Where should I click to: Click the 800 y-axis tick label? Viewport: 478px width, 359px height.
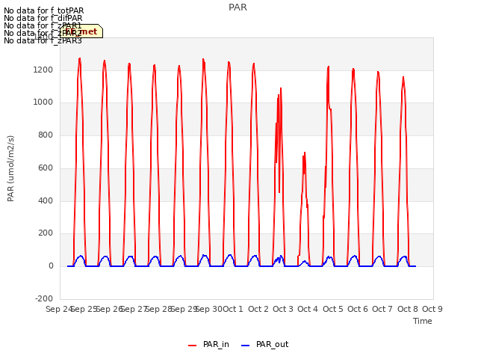46,135
